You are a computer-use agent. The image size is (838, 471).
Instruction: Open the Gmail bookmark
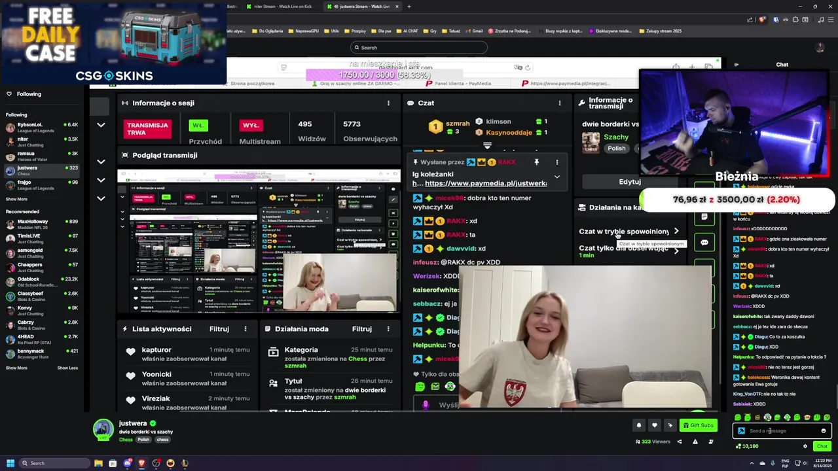point(474,31)
